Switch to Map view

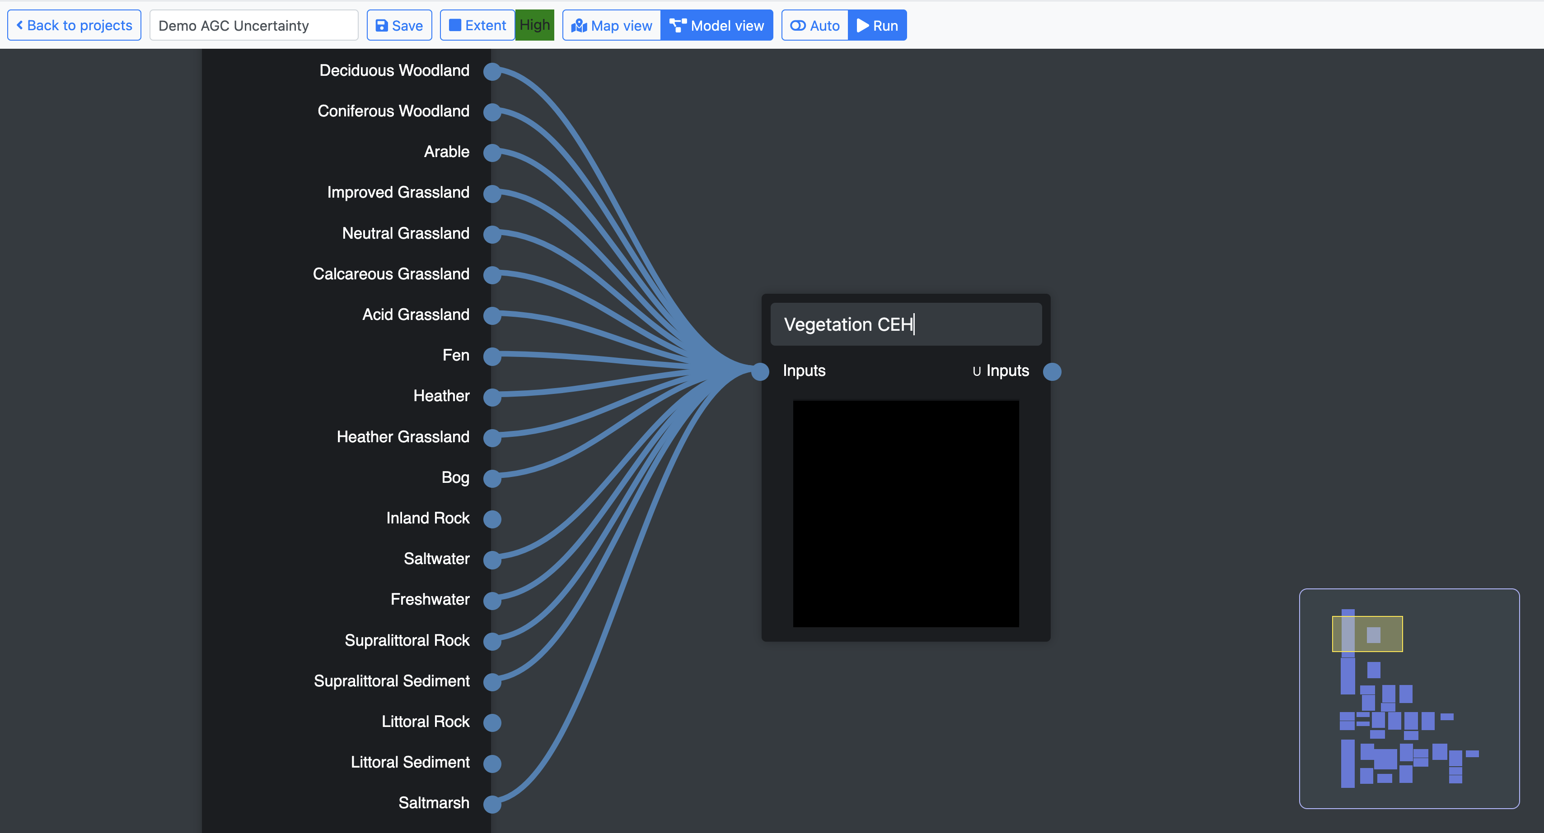(611, 26)
